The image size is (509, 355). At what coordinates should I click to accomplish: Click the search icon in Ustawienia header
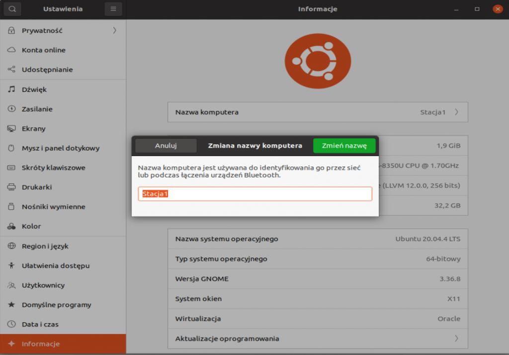[x=12, y=9]
